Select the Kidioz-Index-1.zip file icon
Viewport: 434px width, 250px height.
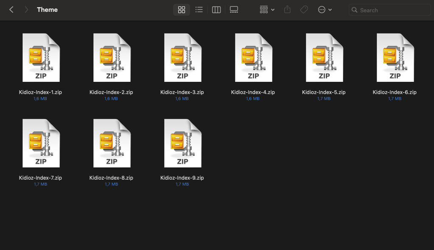pos(41,58)
